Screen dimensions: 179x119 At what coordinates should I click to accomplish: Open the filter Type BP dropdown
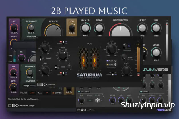47,93
